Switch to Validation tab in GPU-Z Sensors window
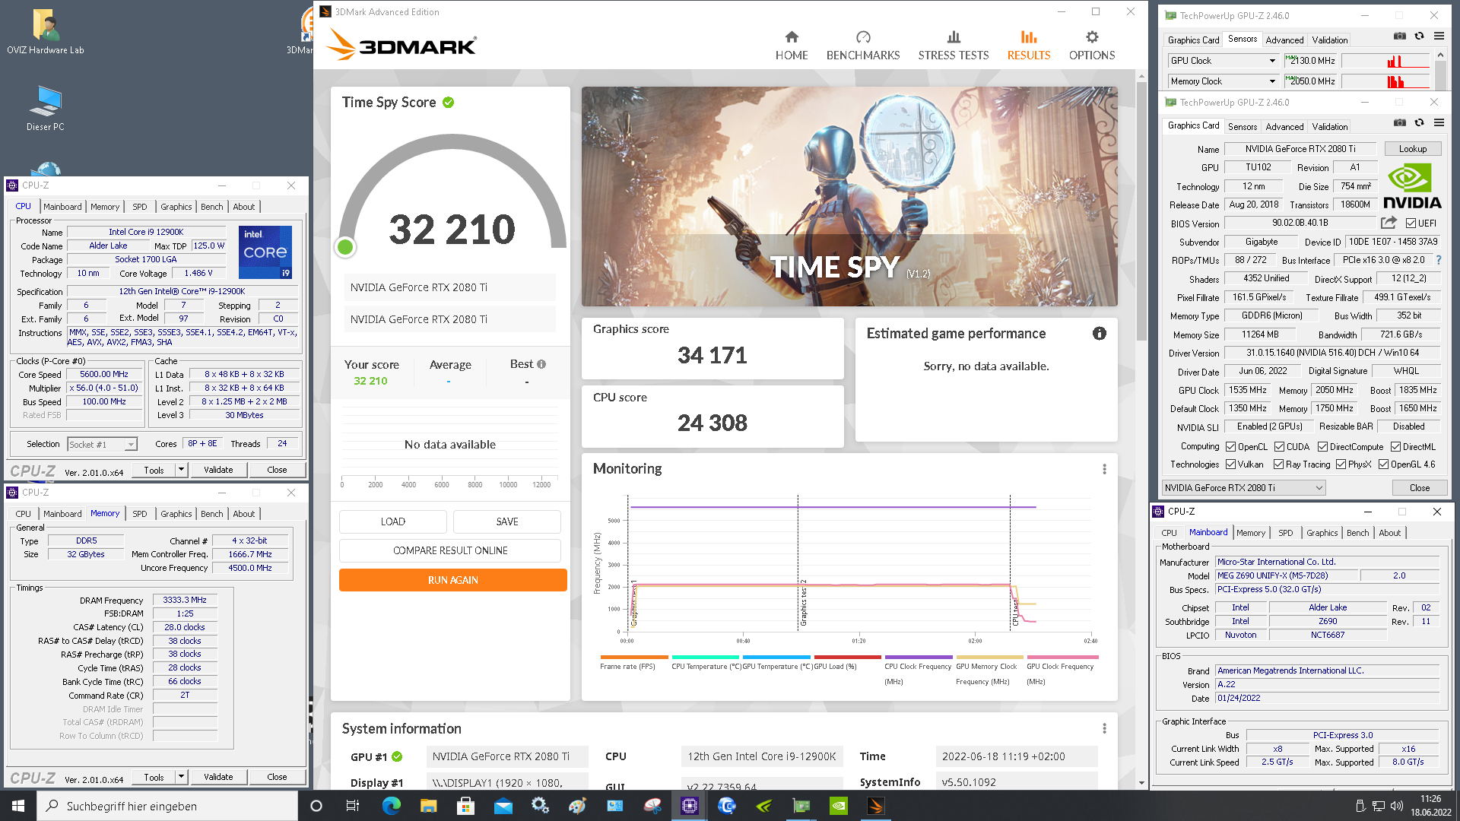1460x821 pixels. 1329,40
